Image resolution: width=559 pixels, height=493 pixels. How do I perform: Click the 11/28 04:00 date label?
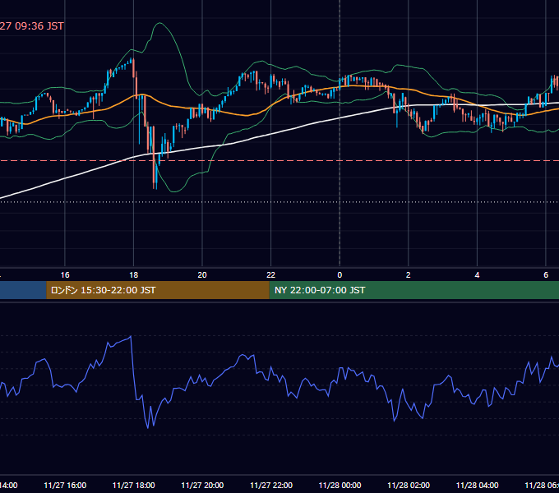coord(477,485)
